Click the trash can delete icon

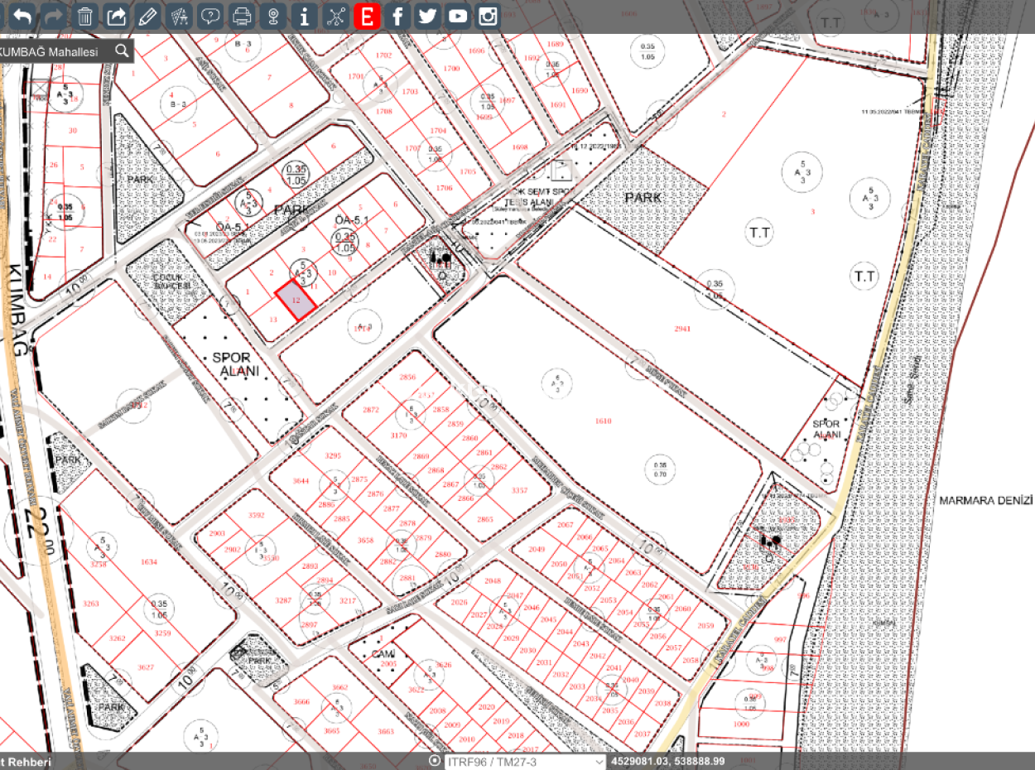[x=85, y=16]
